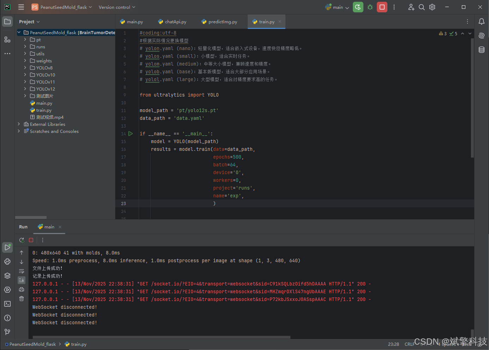
Task: Open the main run configuration dropdown
Action: [x=337, y=7]
